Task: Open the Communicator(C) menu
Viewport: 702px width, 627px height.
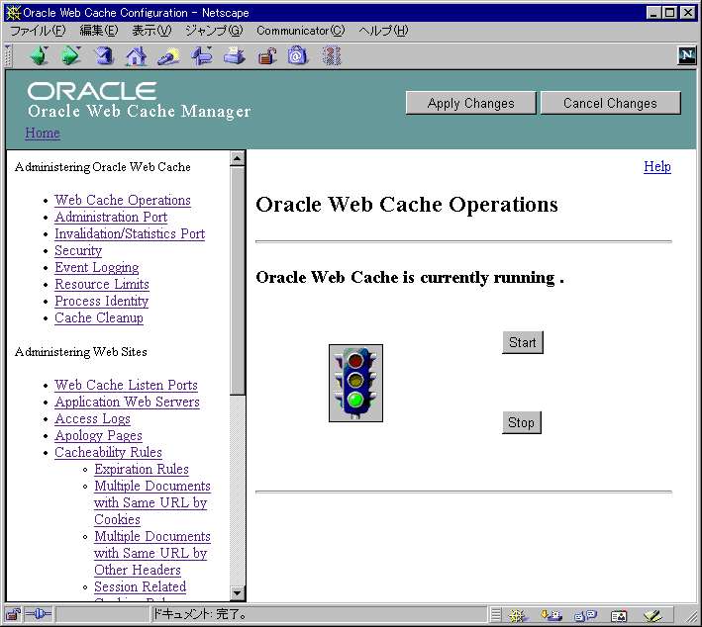Action: 300,31
